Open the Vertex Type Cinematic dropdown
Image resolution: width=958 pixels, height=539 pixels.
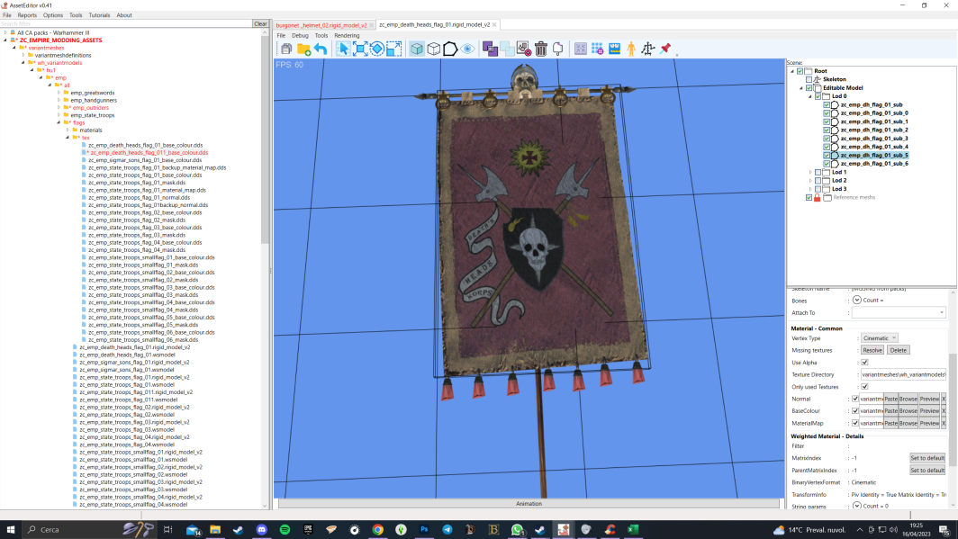coord(879,338)
